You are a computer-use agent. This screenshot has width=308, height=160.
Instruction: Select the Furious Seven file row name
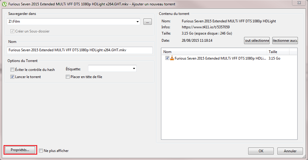(x=220, y=58)
